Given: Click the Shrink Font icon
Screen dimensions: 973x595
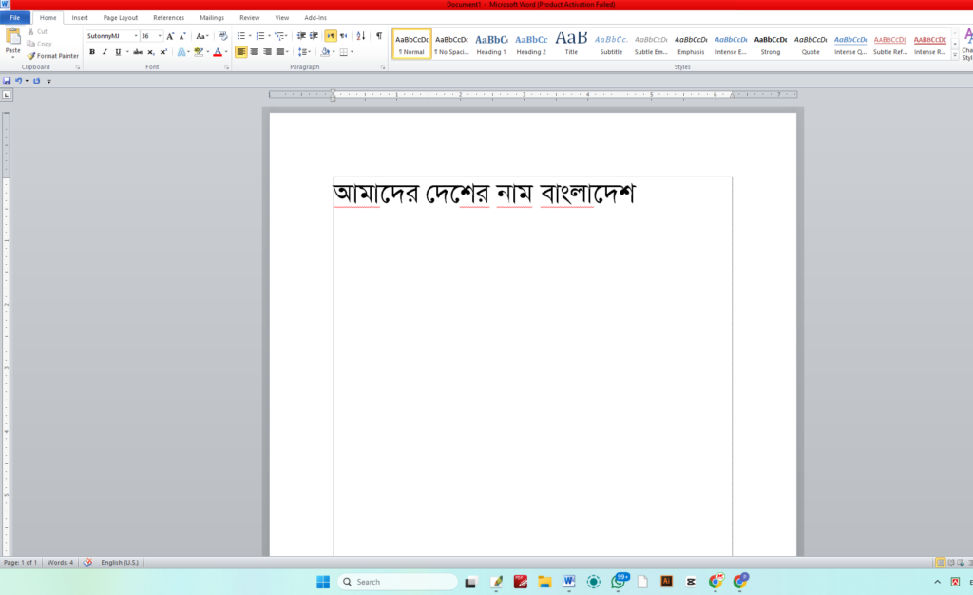Looking at the screenshot, I should point(181,36).
